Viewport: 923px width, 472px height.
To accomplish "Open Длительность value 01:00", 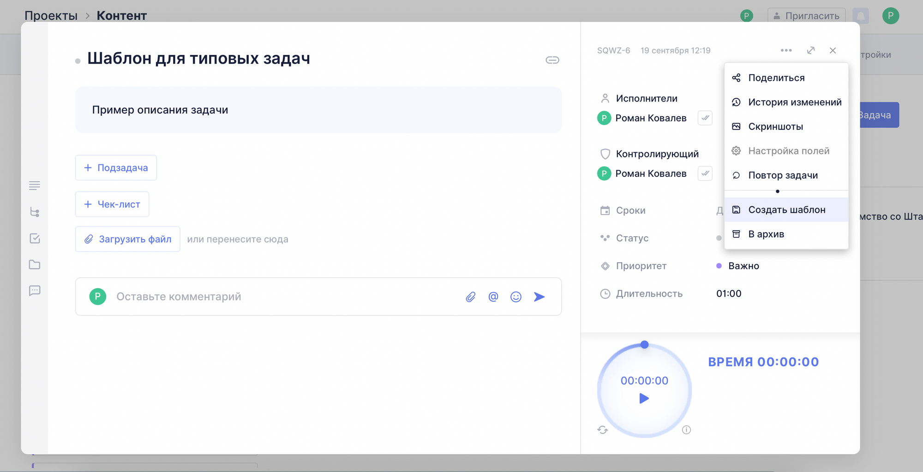I will (729, 293).
